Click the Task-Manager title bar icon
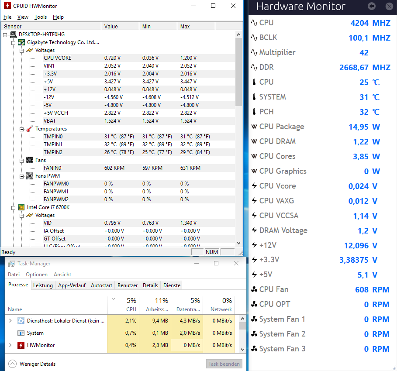Viewport: 397px width, 371px height. click(12, 264)
